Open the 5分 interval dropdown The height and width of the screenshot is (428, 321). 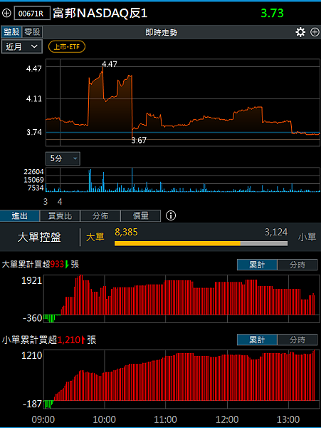(x=63, y=158)
